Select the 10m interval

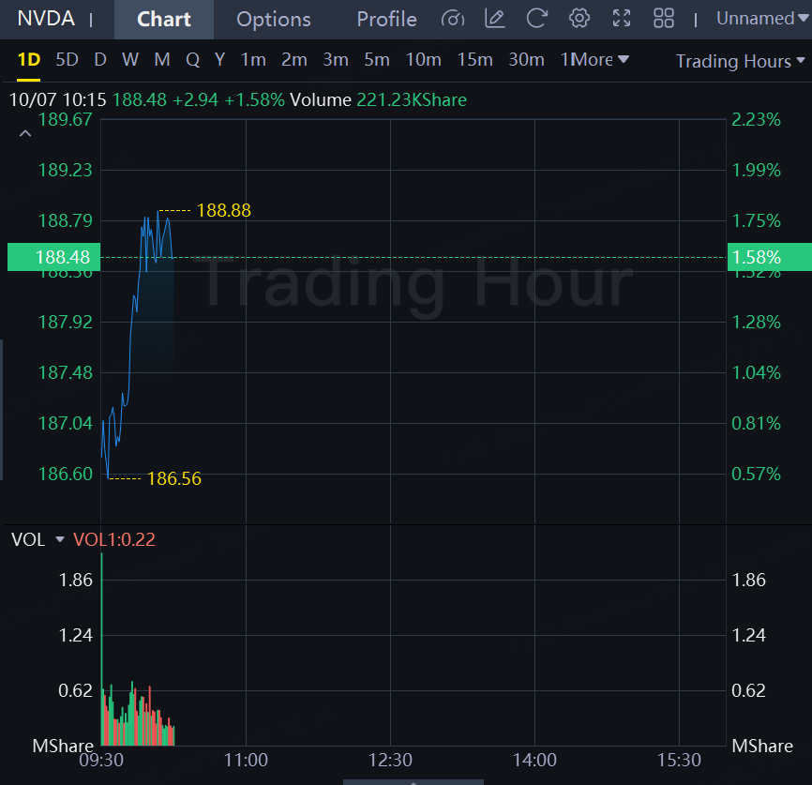click(423, 60)
